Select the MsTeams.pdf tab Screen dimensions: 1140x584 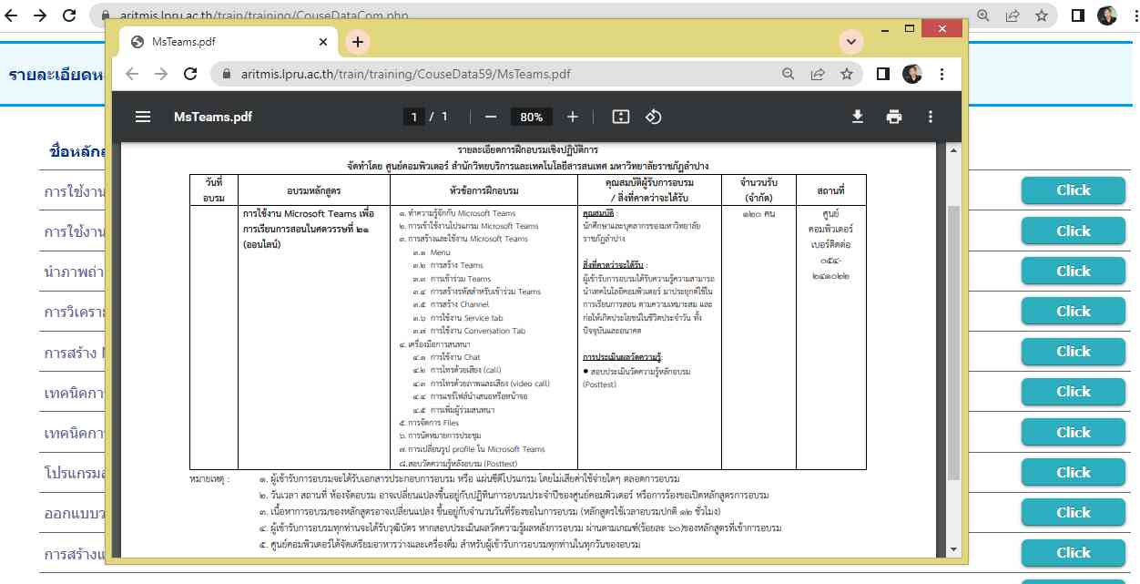(219, 42)
